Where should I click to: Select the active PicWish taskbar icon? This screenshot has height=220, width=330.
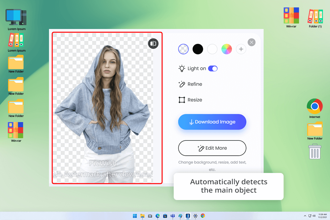(188, 216)
